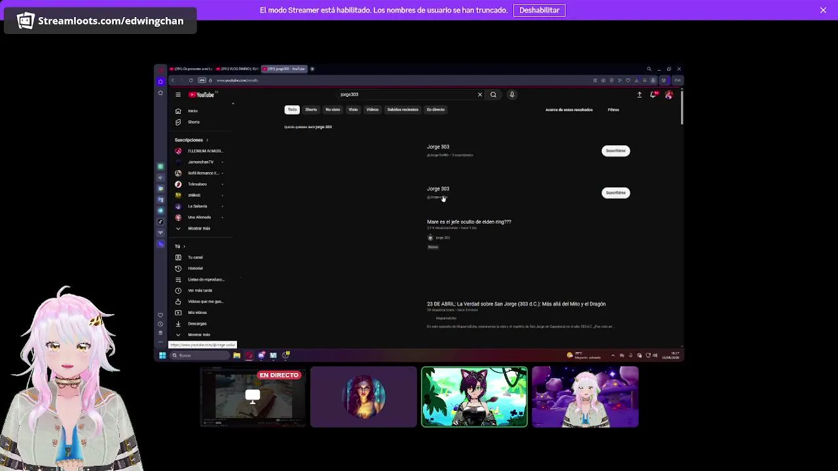This screenshot has width=838, height=471.
Task: Select the Shorts filter chip
Action: pyautogui.click(x=311, y=110)
